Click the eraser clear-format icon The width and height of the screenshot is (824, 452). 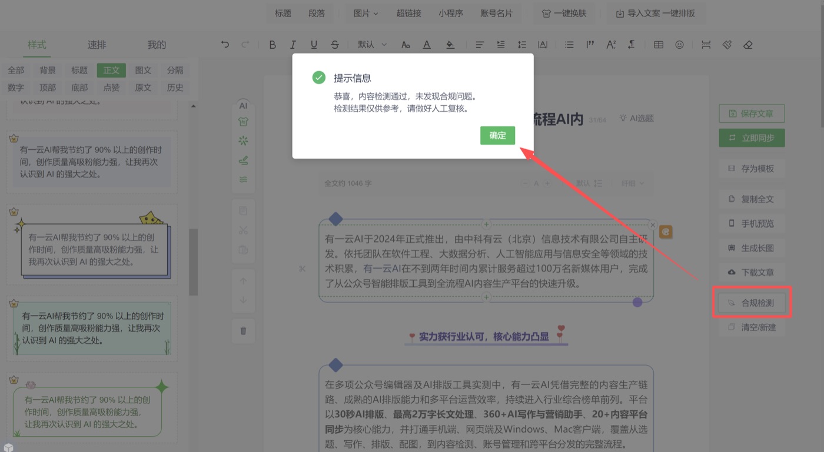click(x=748, y=45)
